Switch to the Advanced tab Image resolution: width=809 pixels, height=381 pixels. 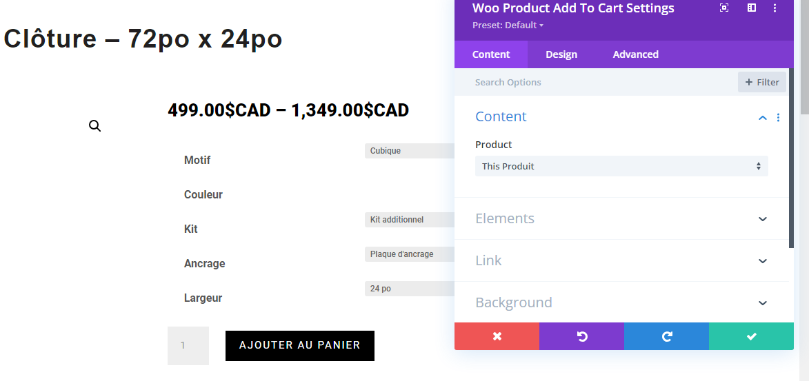[x=636, y=54]
